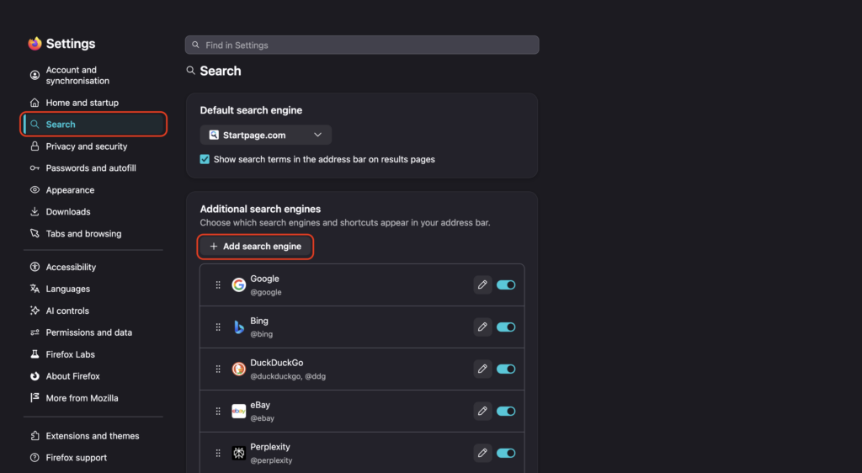Viewport: 862px width, 473px height.
Task: Click the @perplexity shortcut text
Action: tap(271, 460)
